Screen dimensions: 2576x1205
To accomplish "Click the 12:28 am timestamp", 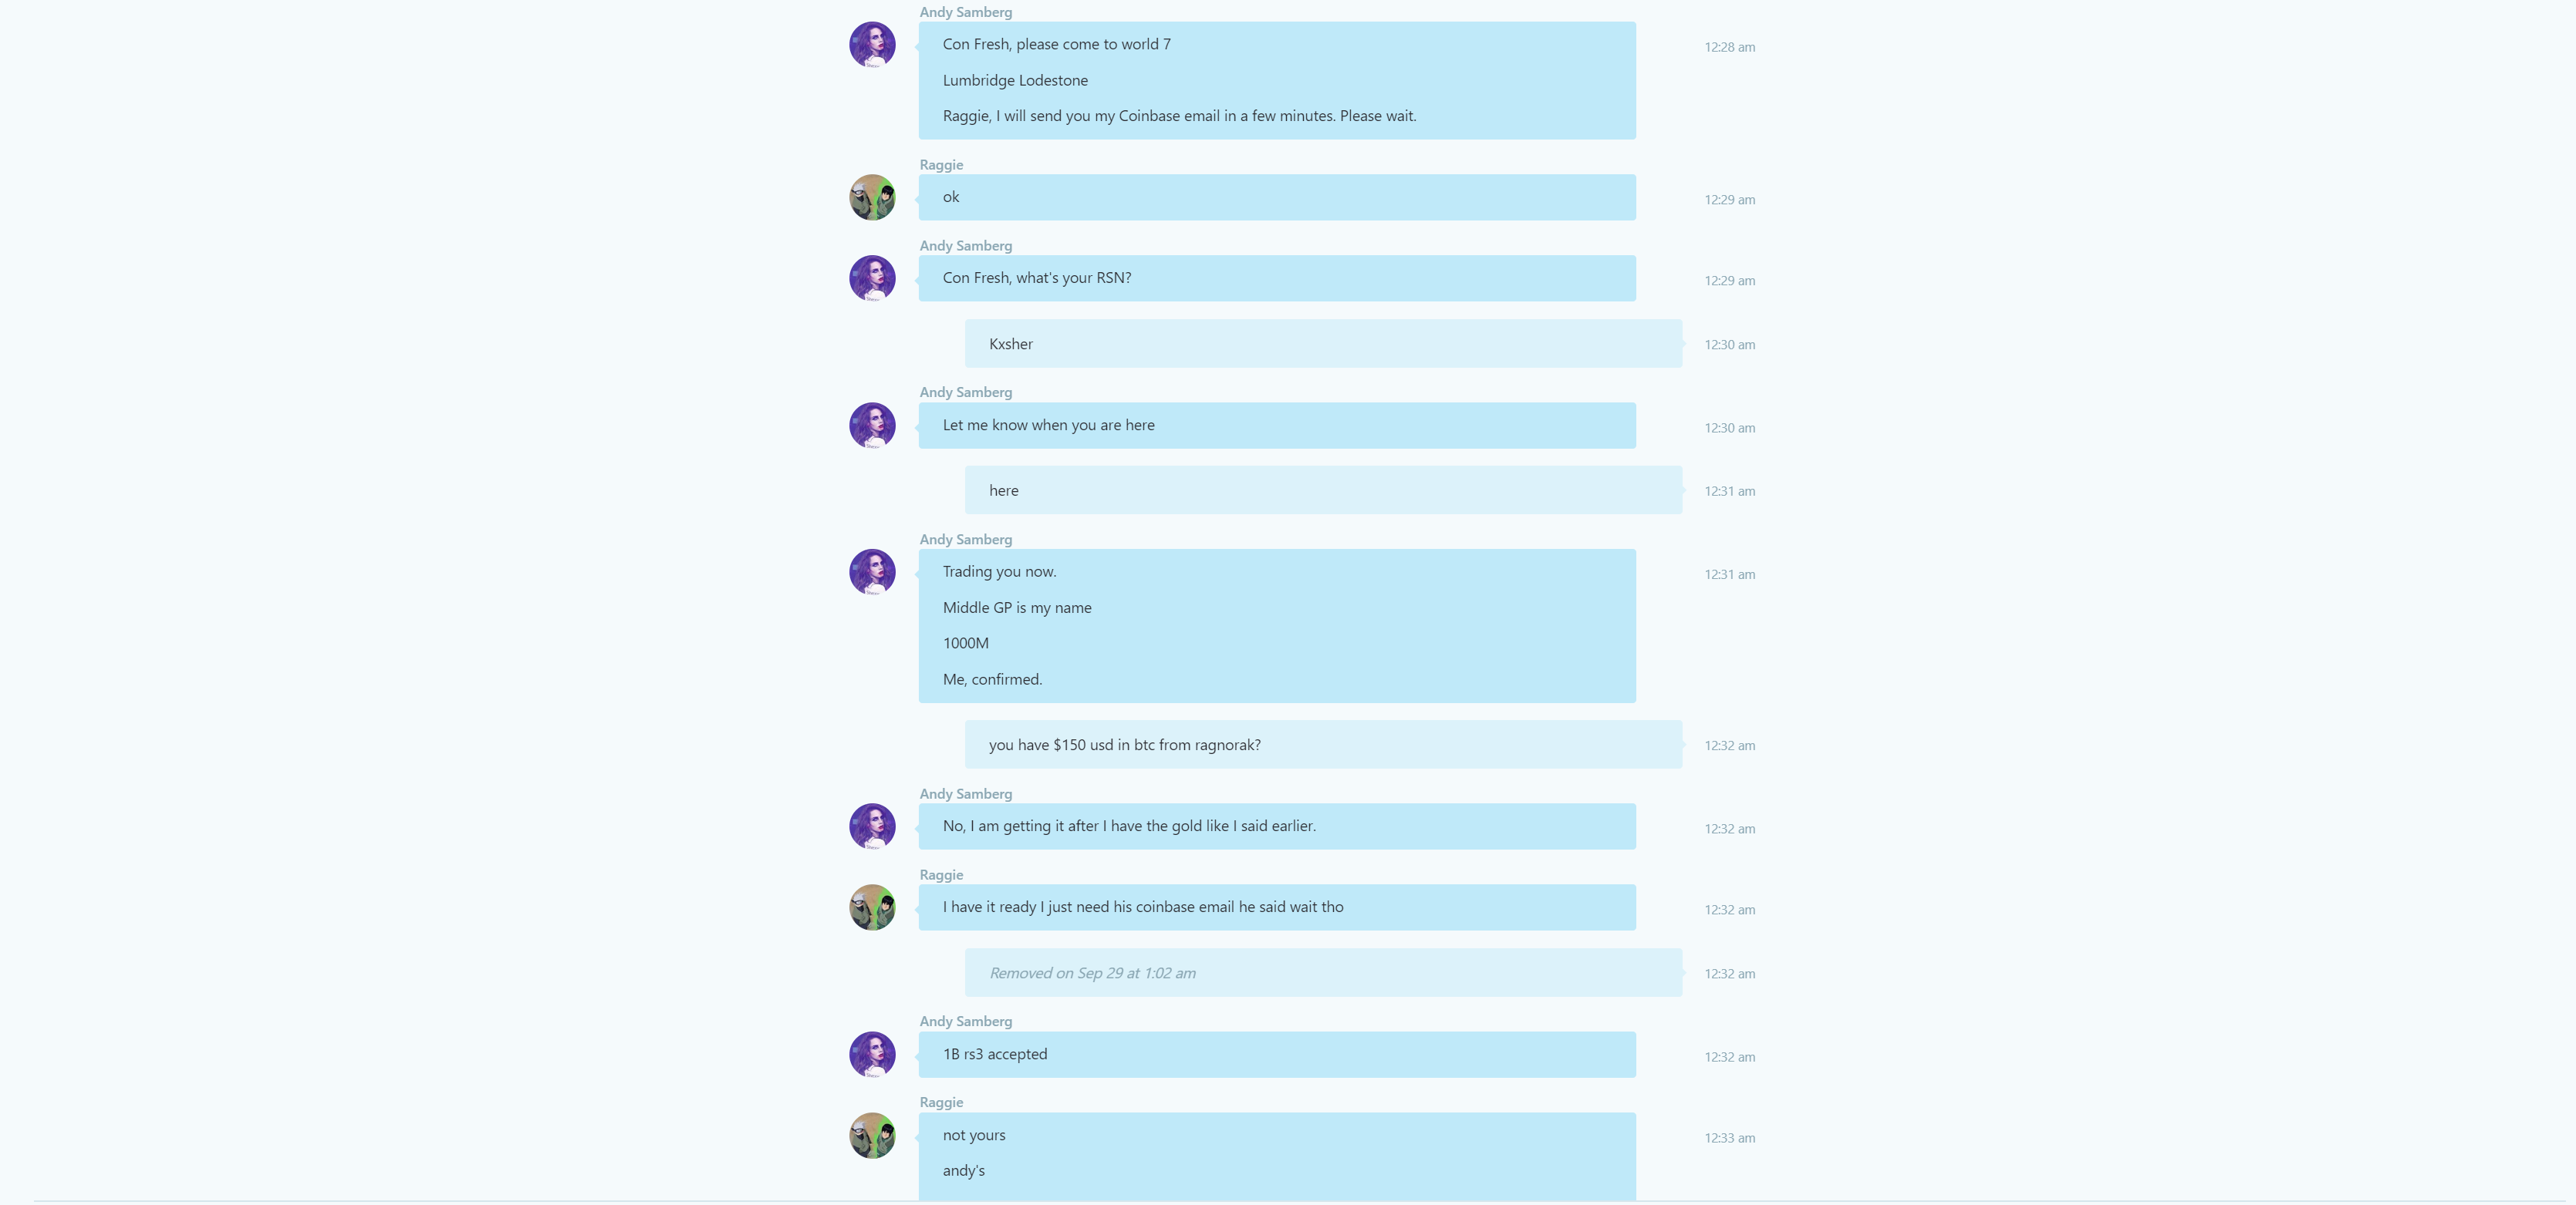I will (x=1729, y=47).
